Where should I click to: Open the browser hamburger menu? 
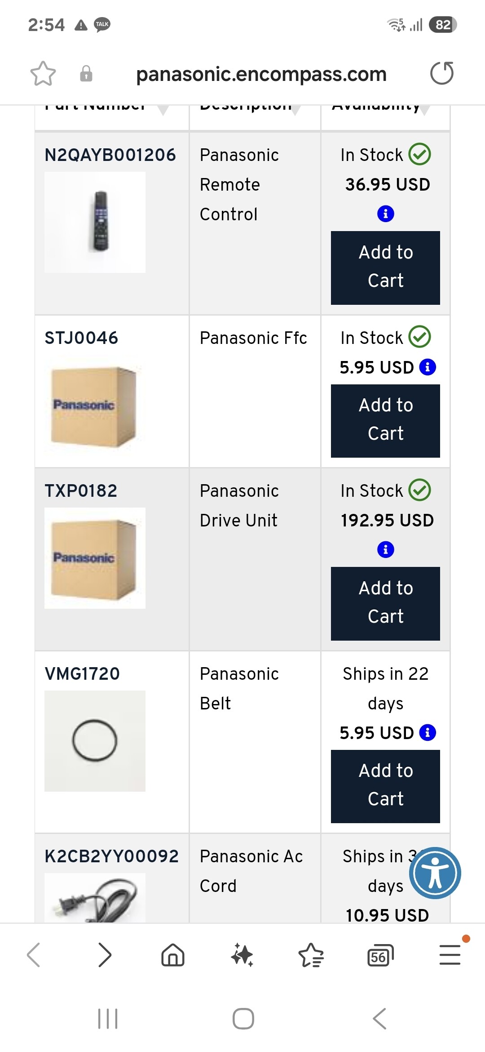(x=450, y=955)
